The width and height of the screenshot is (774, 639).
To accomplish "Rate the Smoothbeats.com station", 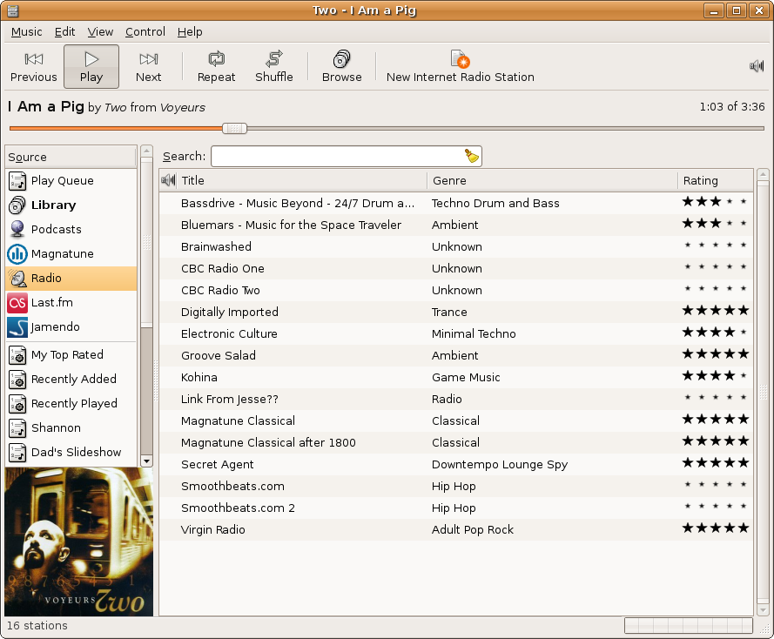I will pyautogui.click(x=716, y=485).
